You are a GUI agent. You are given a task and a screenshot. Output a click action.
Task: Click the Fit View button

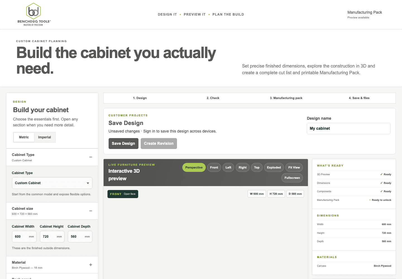click(x=294, y=167)
